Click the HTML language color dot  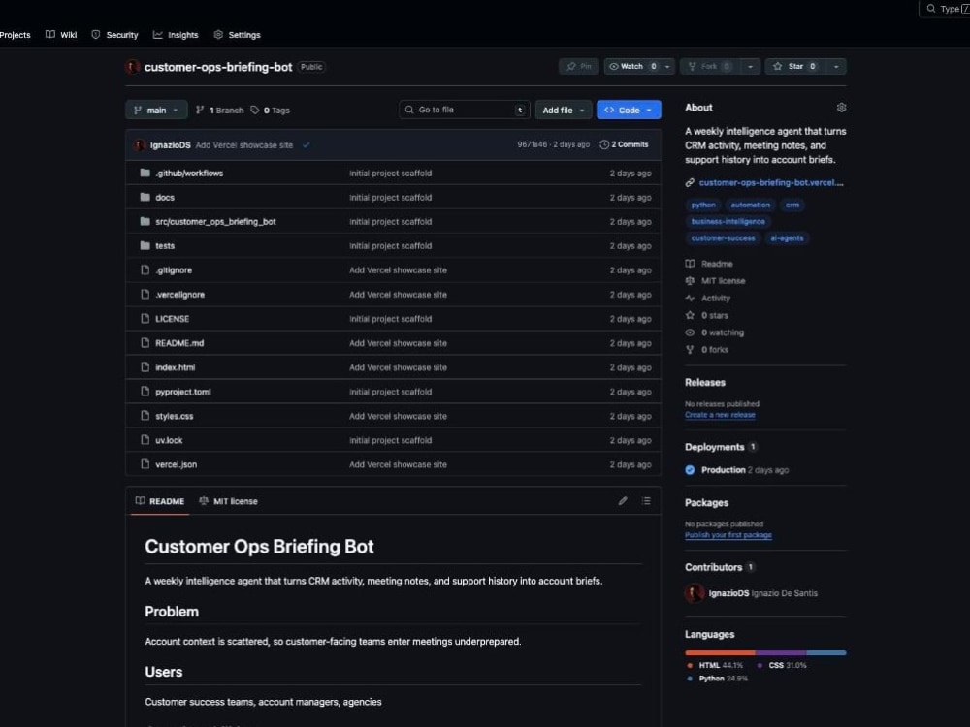coord(690,665)
